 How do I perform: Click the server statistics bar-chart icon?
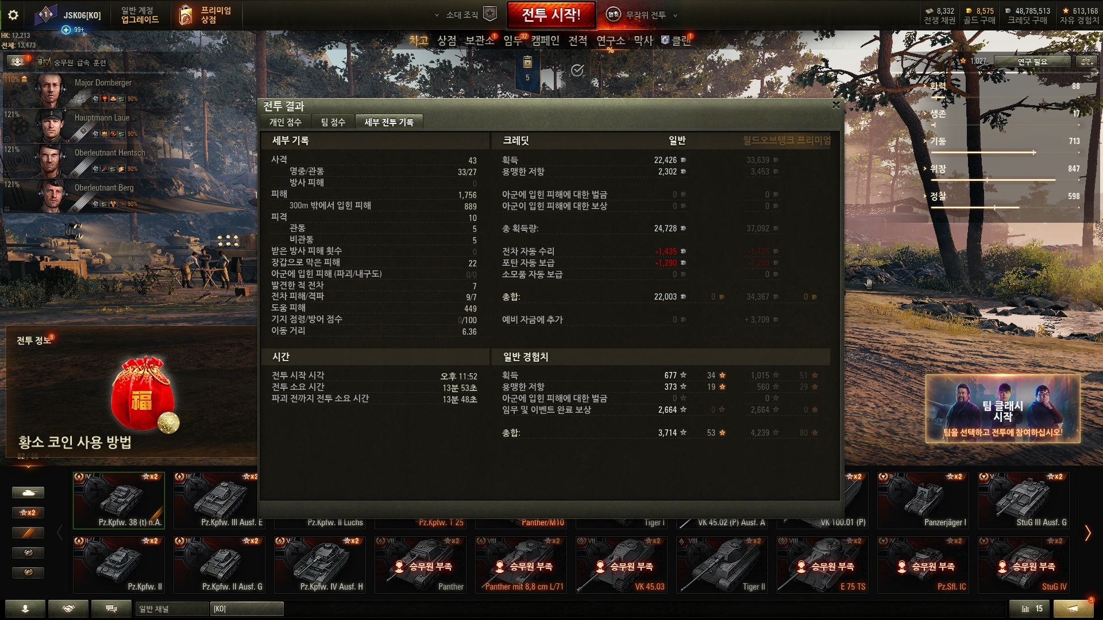pos(1032,609)
